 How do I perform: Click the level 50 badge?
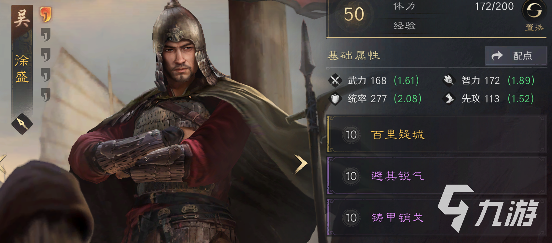[x=354, y=15]
